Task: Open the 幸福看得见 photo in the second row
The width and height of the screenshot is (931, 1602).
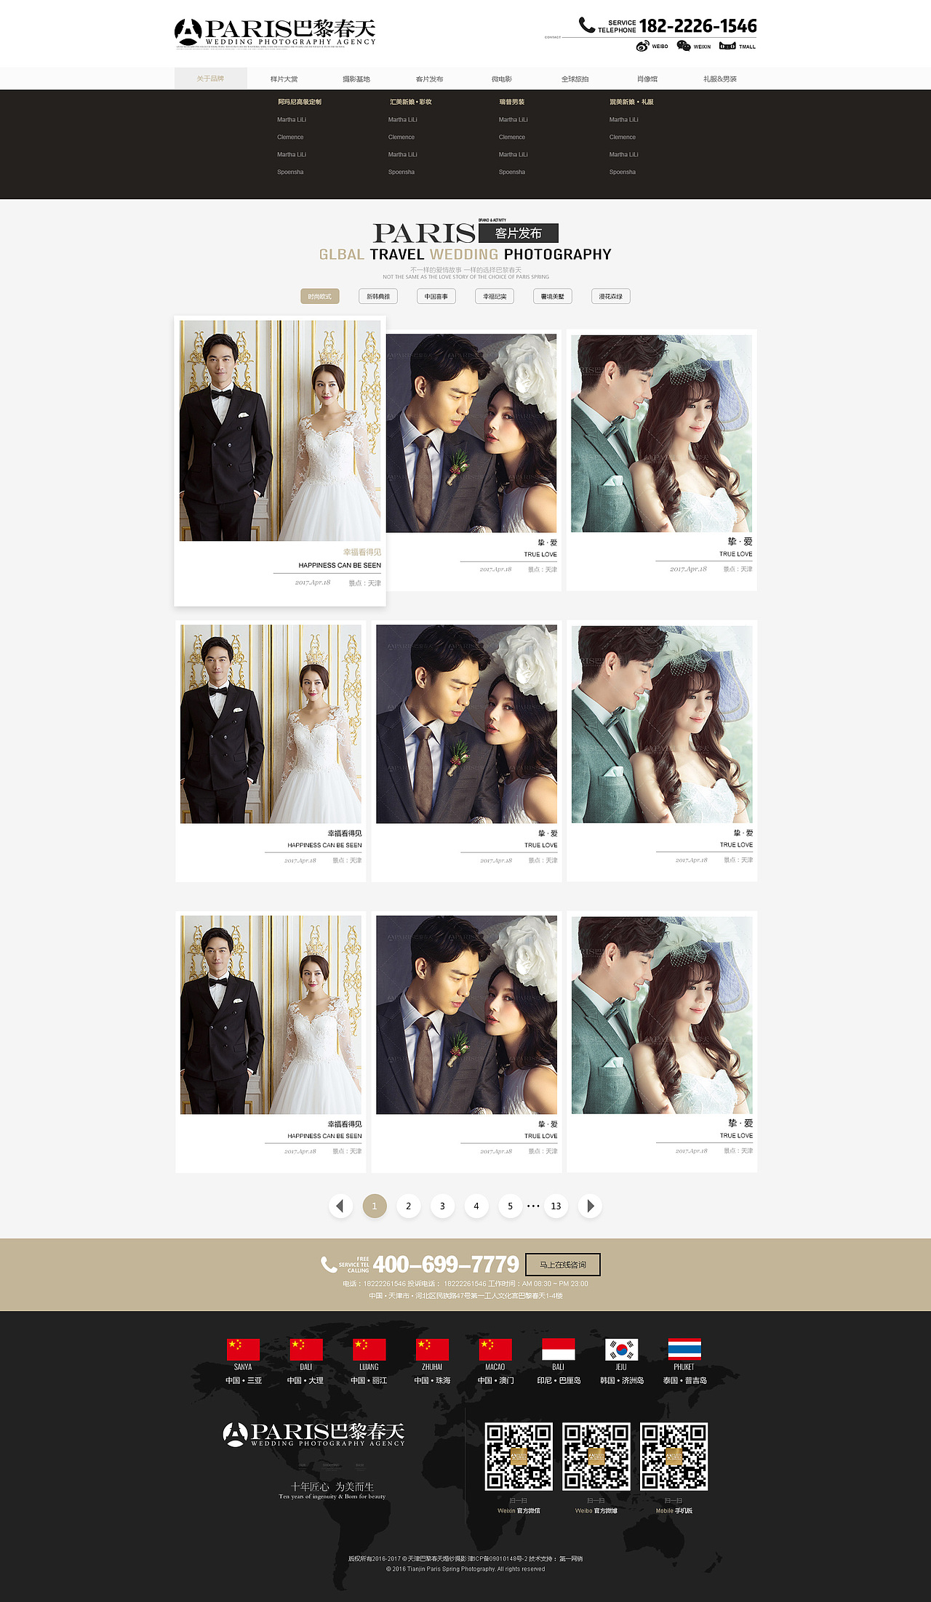Action: pyautogui.click(x=271, y=724)
